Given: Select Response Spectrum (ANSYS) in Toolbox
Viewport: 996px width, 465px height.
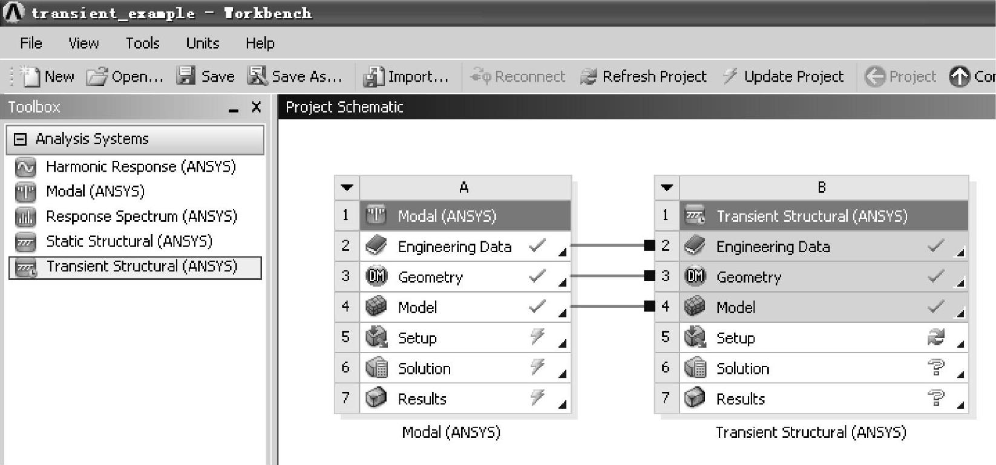Looking at the screenshot, I should tap(142, 216).
